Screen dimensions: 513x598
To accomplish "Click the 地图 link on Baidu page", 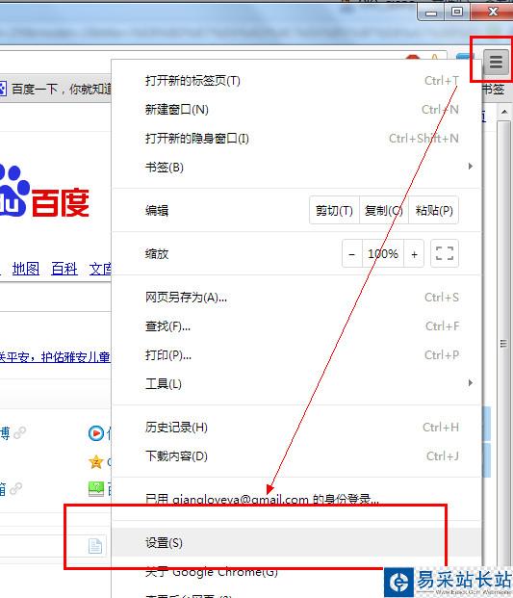I will click(x=26, y=269).
